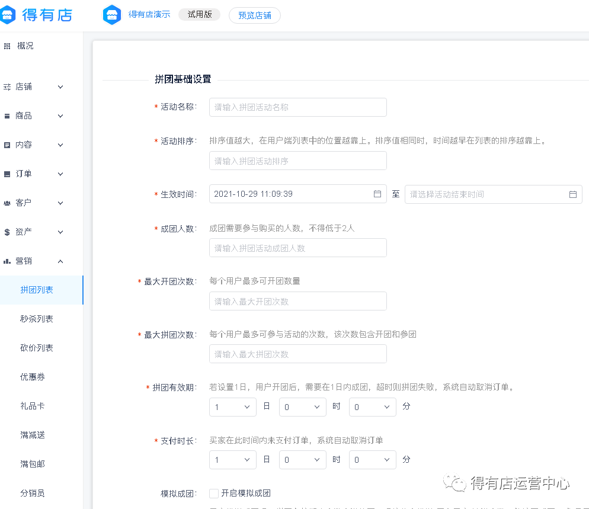Open the 支付时长 minute dropdown
This screenshot has width=589, height=509.
pos(373,460)
